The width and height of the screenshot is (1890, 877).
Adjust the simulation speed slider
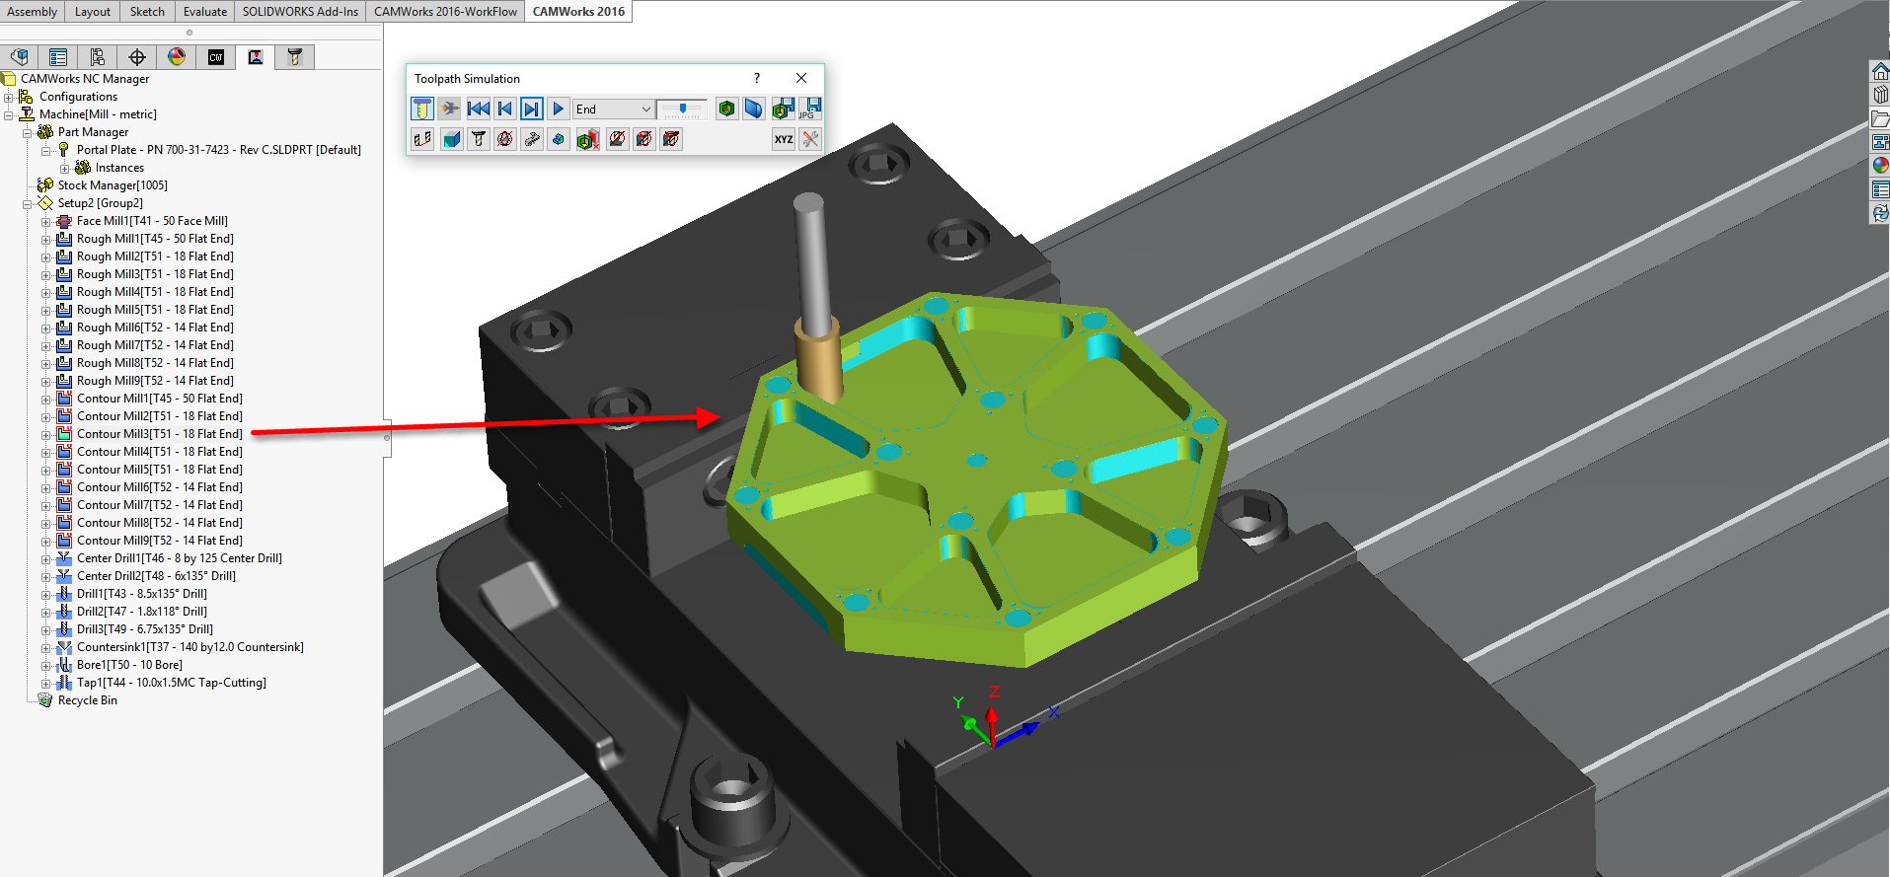(x=683, y=110)
